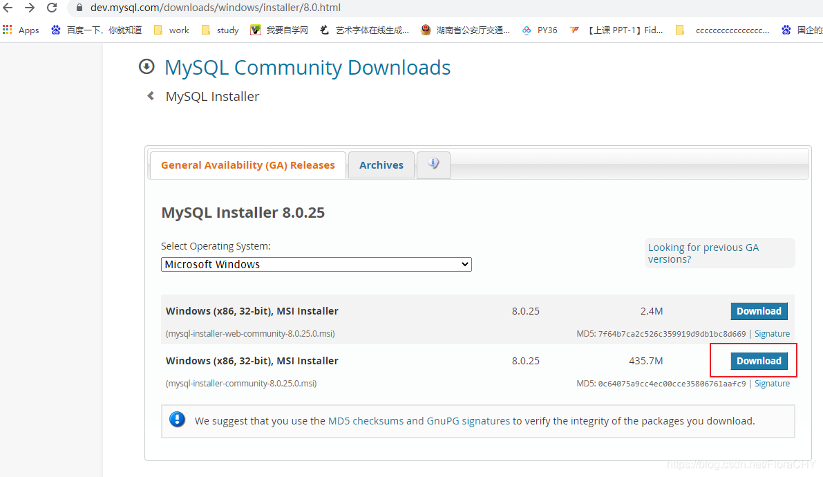Click the blue info icon in the MD5 suggestion banner
Image resolution: width=823 pixels, height=477 pixels.
178,420
